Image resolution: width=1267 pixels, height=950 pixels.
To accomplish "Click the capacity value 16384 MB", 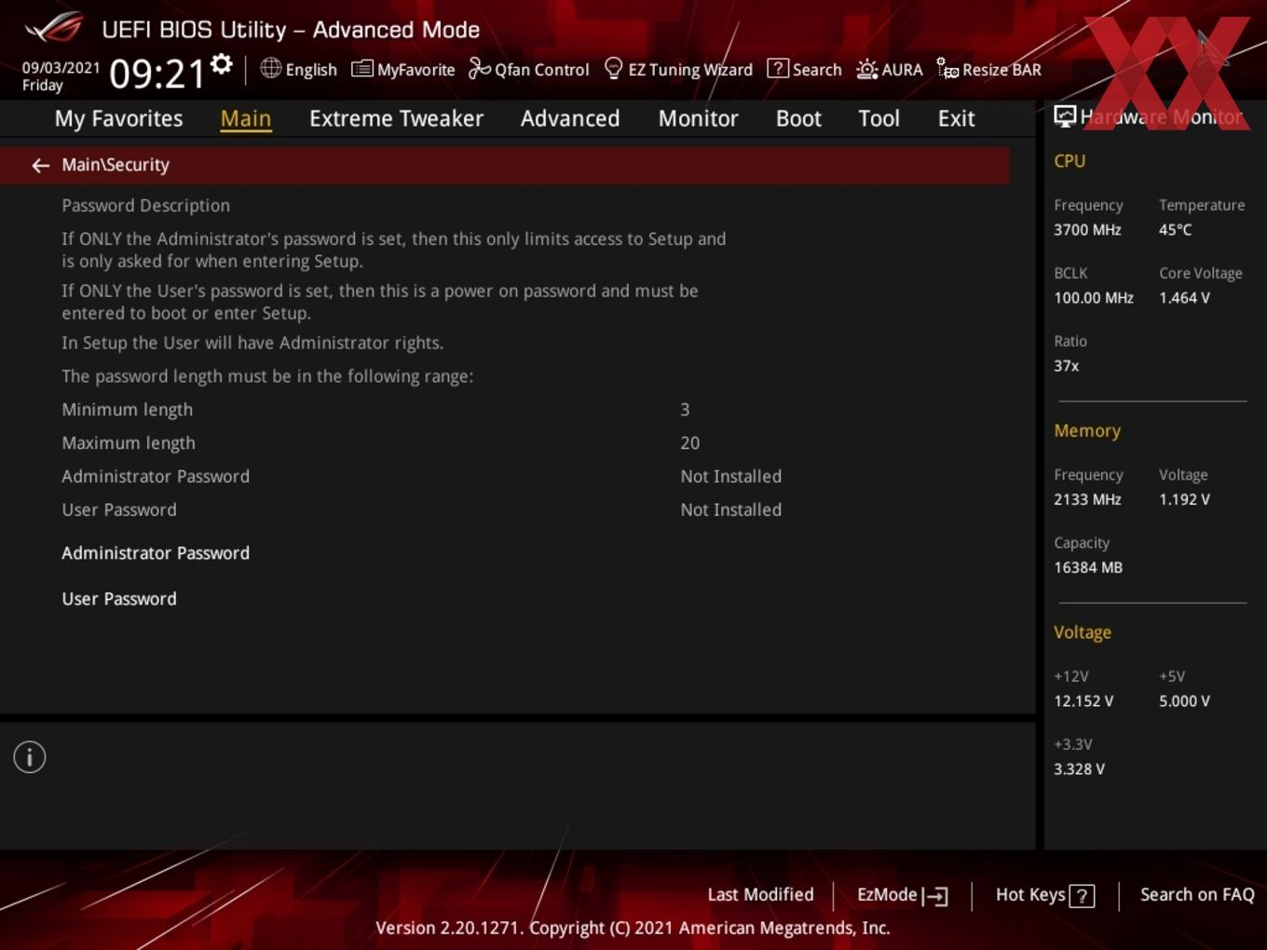I will 1088,567.
